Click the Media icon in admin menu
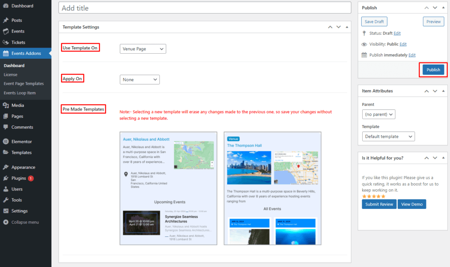This screenshot has width=450, height=267. click(x=6, y=105)
